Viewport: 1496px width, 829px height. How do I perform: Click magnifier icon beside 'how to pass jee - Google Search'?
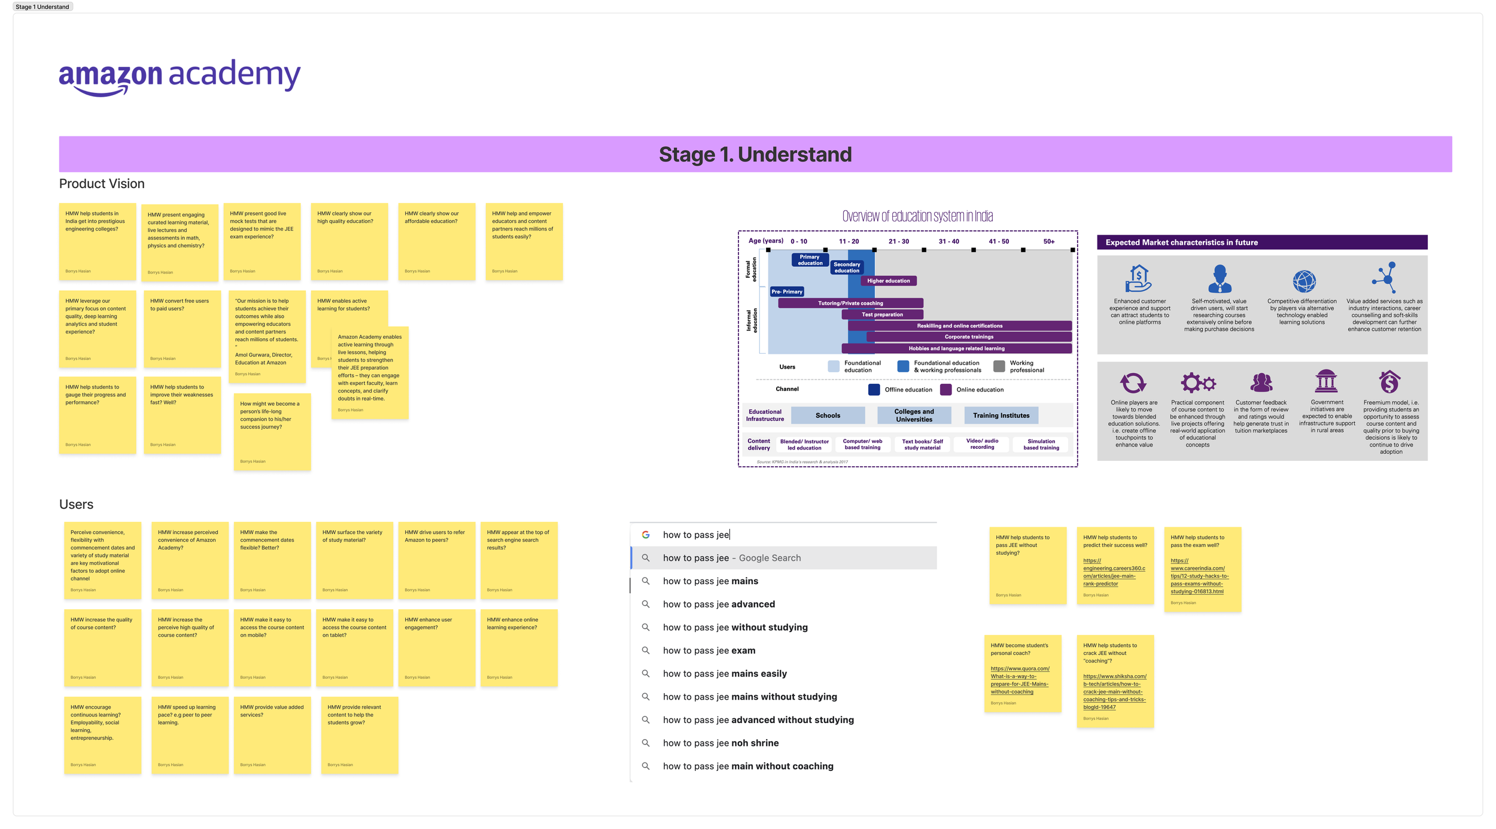click(x=646, y=558)
